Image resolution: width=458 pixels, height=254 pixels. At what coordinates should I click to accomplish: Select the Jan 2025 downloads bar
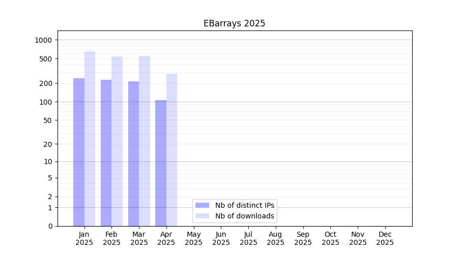click(90, 139)
